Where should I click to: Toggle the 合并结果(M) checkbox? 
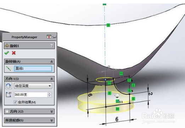point(15,102)
